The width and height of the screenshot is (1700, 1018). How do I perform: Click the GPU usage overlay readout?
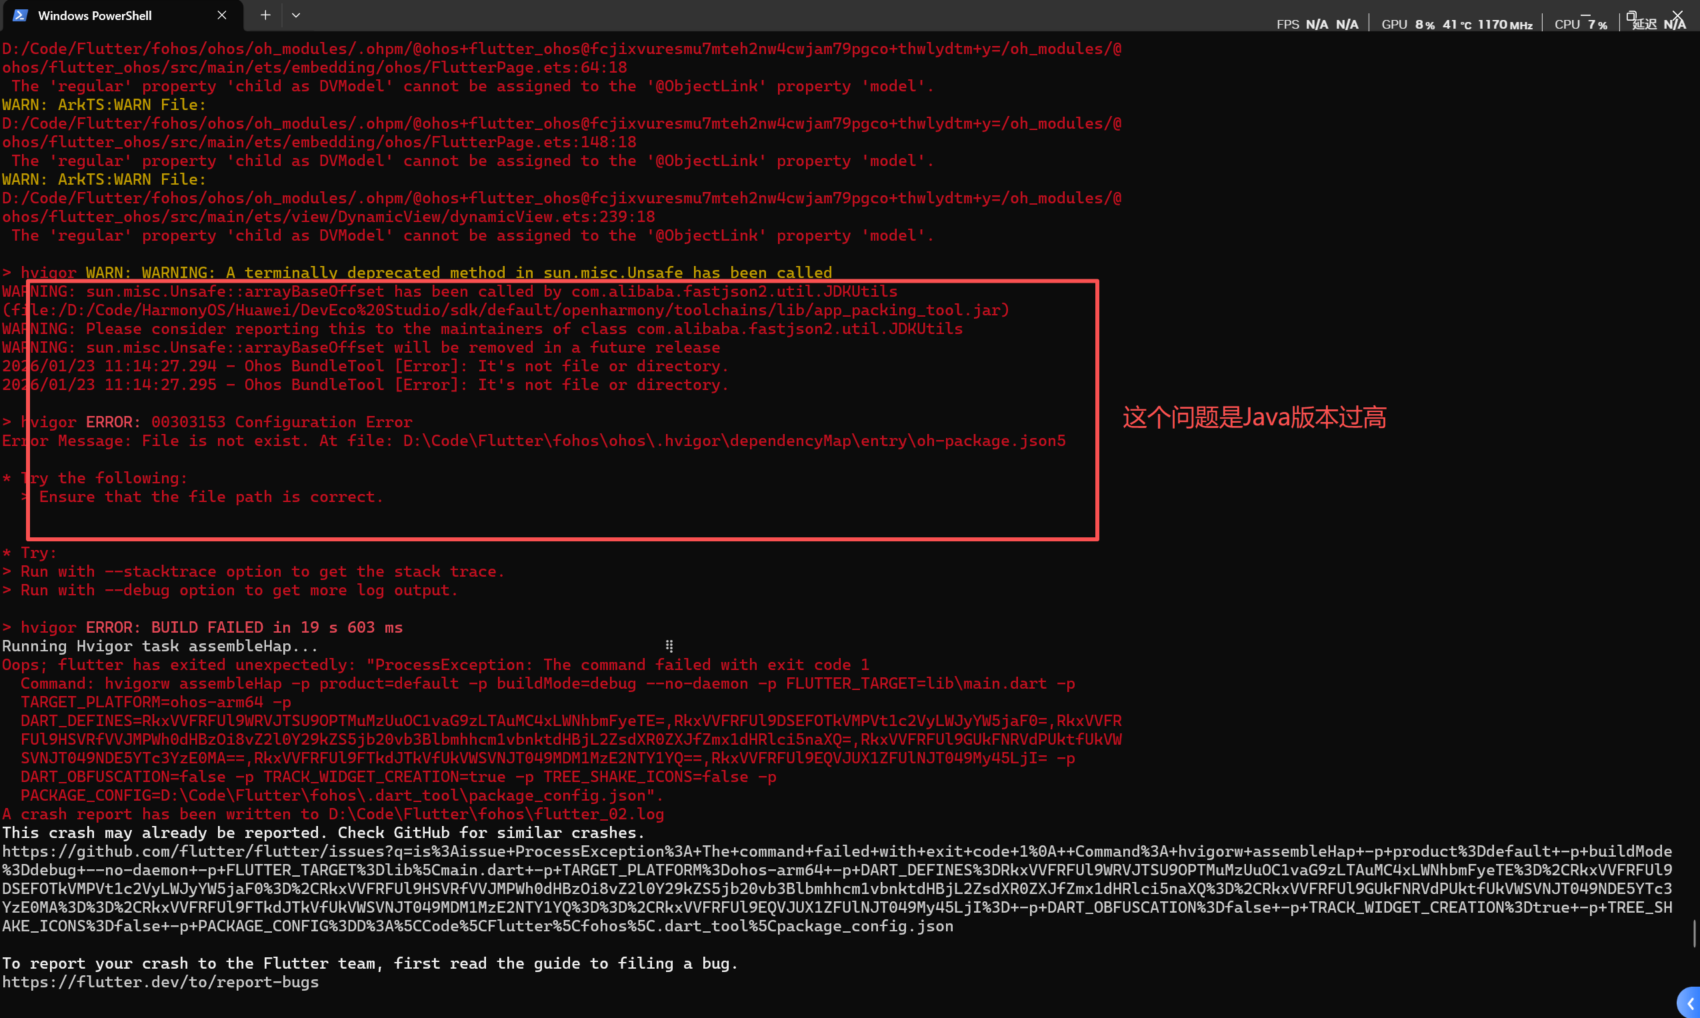1456,25
